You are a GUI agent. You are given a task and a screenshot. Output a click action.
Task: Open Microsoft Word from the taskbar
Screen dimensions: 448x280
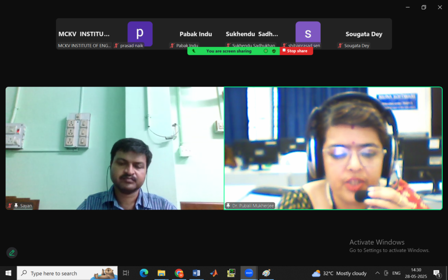[x=196, y=273]
